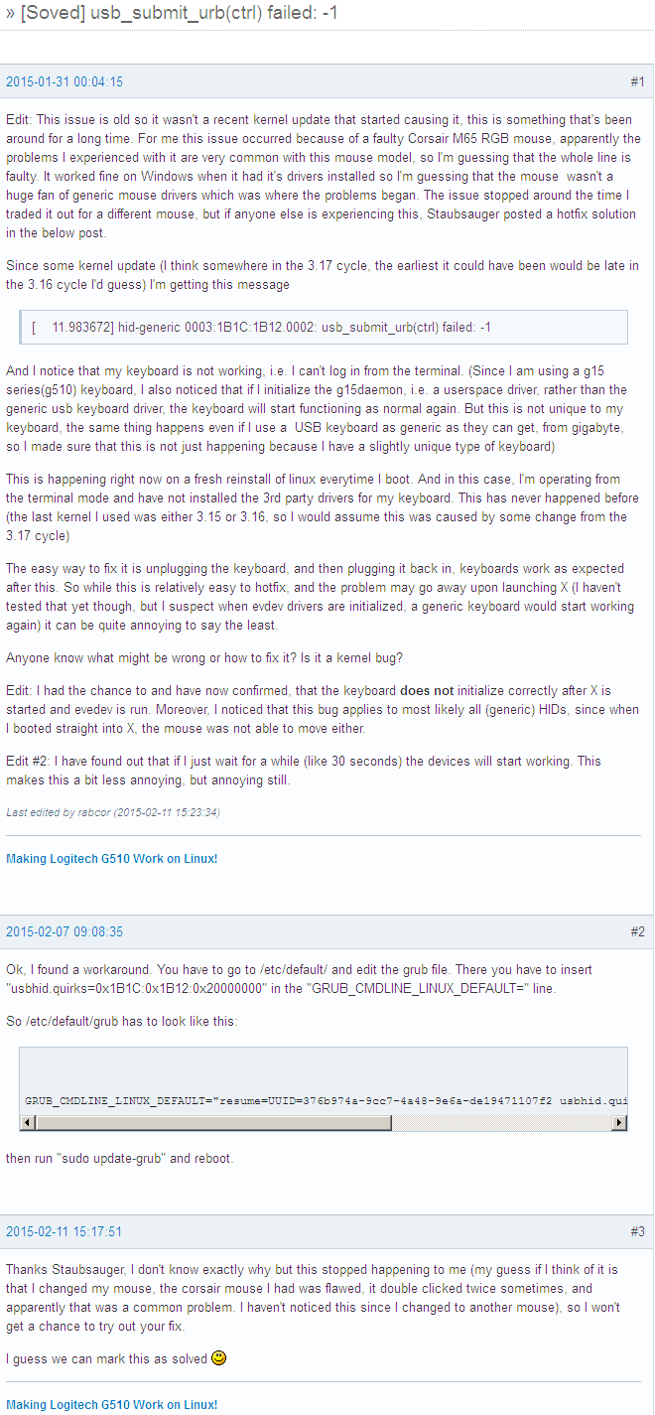Click the blank area above the GRUB code line
This screenshot has width=655, height=1415.
click(x=324, y=1067)
